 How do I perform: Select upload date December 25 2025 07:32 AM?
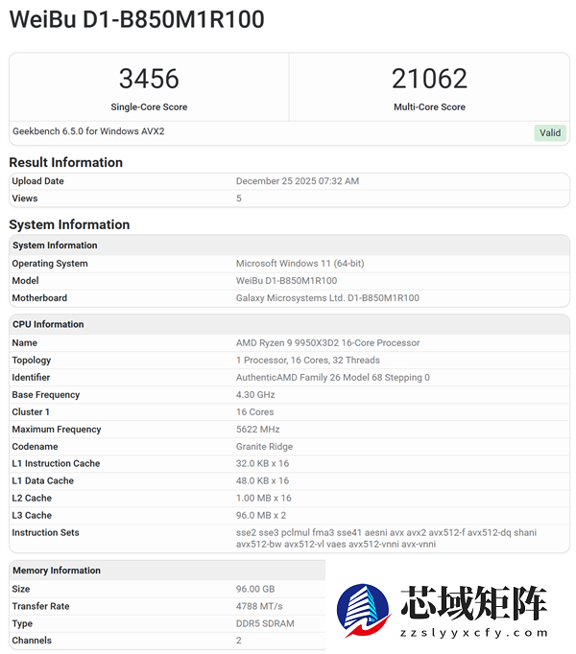pos(298,181)
